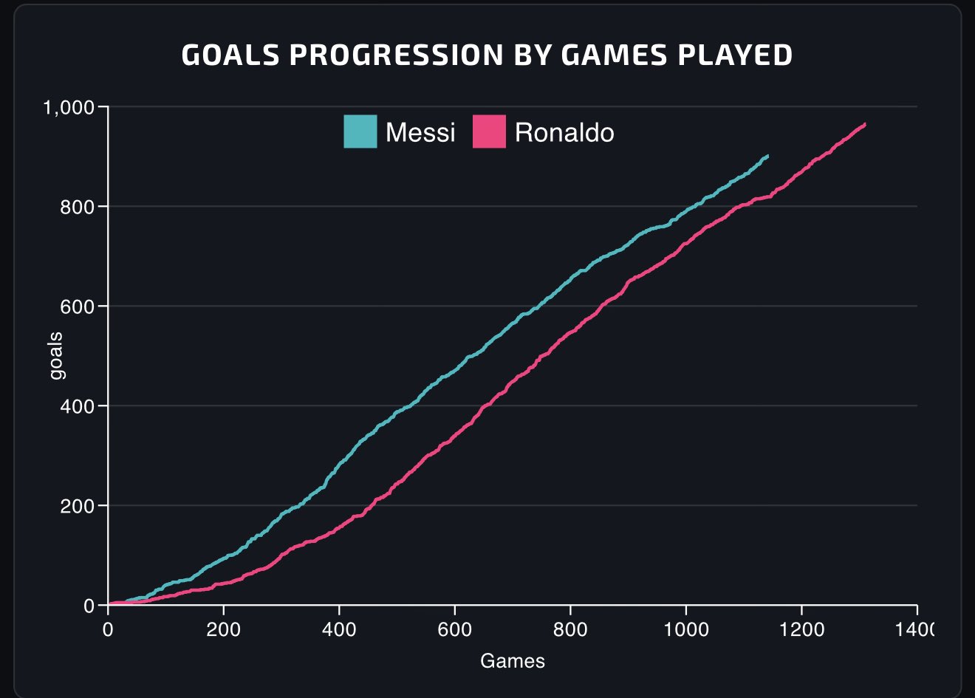The width and height of the screenshot is (975, 698).
Task: Click the 600 games x-axis tick label
Action: click(x=454, y=630)
